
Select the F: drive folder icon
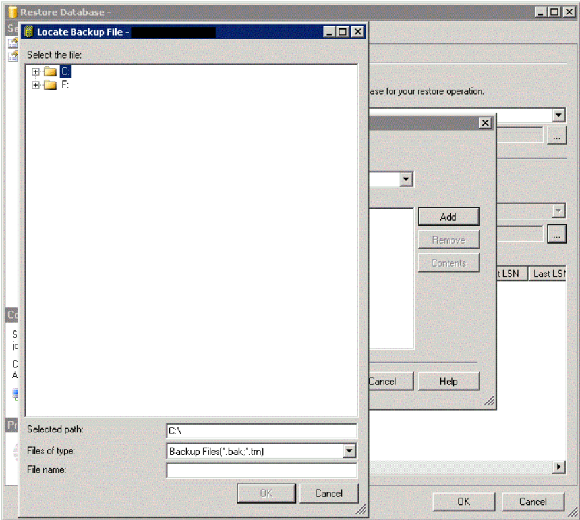coord(50,85)
